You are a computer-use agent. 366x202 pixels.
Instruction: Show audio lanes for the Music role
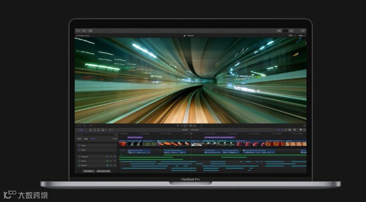pyautogui.click(x=107, y=161)
